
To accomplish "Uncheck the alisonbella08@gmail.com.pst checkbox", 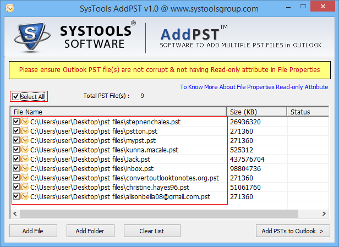I will 16,196.
